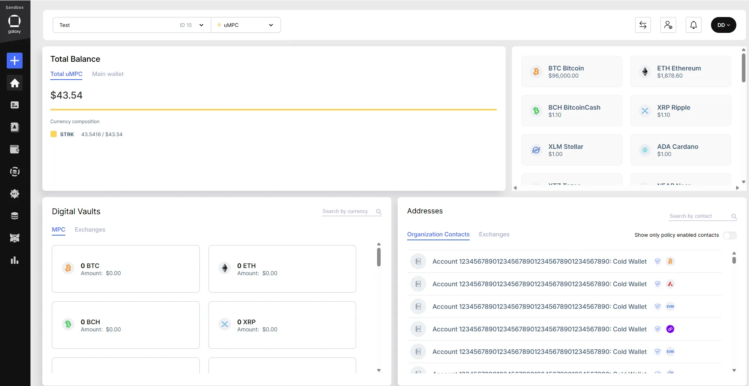The image size is (749, 386).
Task: Open the notifications bell
Action: point(694,25)
